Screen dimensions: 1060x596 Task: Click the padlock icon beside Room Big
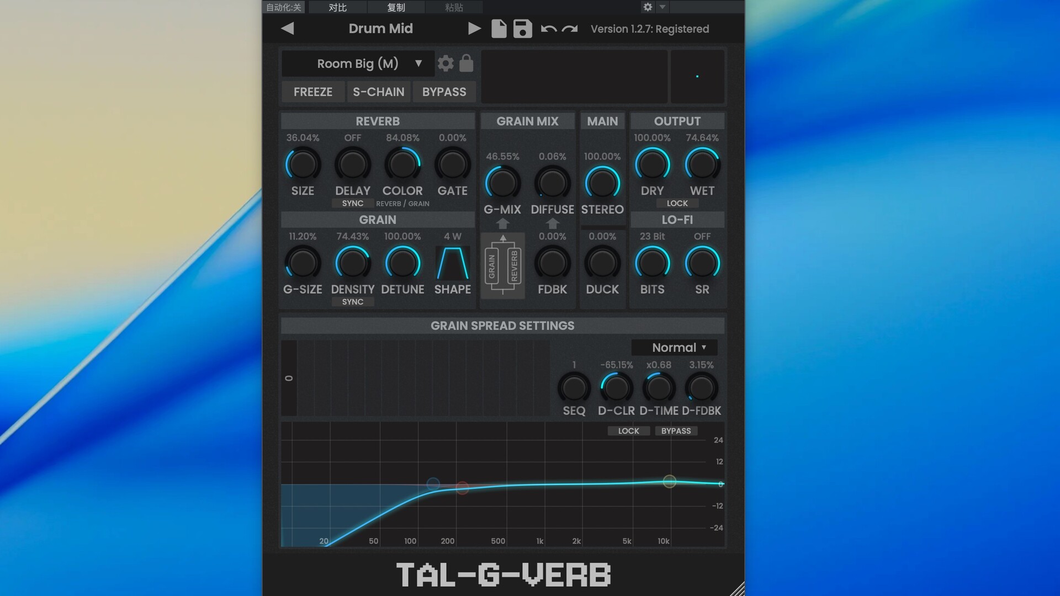[467, 63]
